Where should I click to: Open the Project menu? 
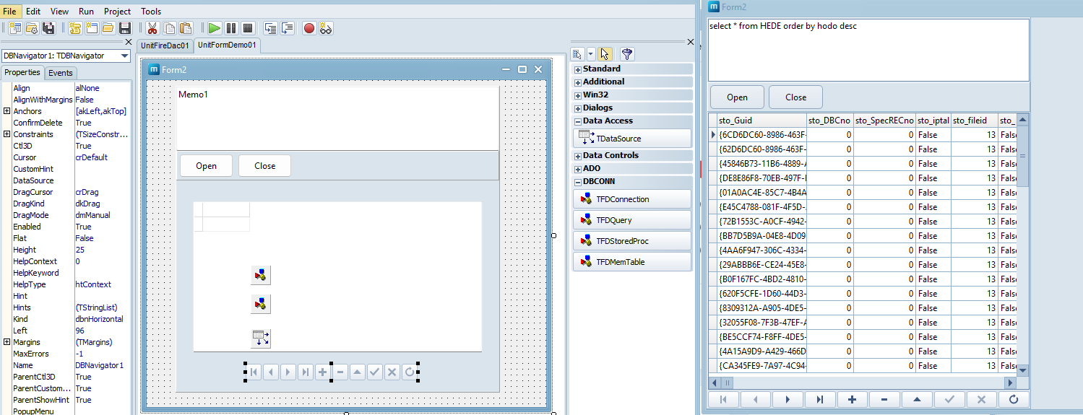click(x=117, y=12)
